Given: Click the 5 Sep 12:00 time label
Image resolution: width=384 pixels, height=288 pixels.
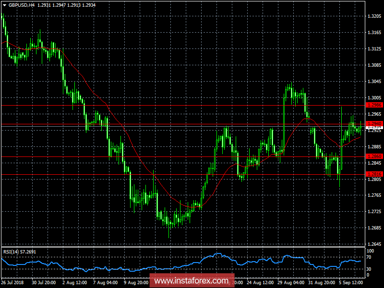Looking at the screenshot, I should [351, 282].
